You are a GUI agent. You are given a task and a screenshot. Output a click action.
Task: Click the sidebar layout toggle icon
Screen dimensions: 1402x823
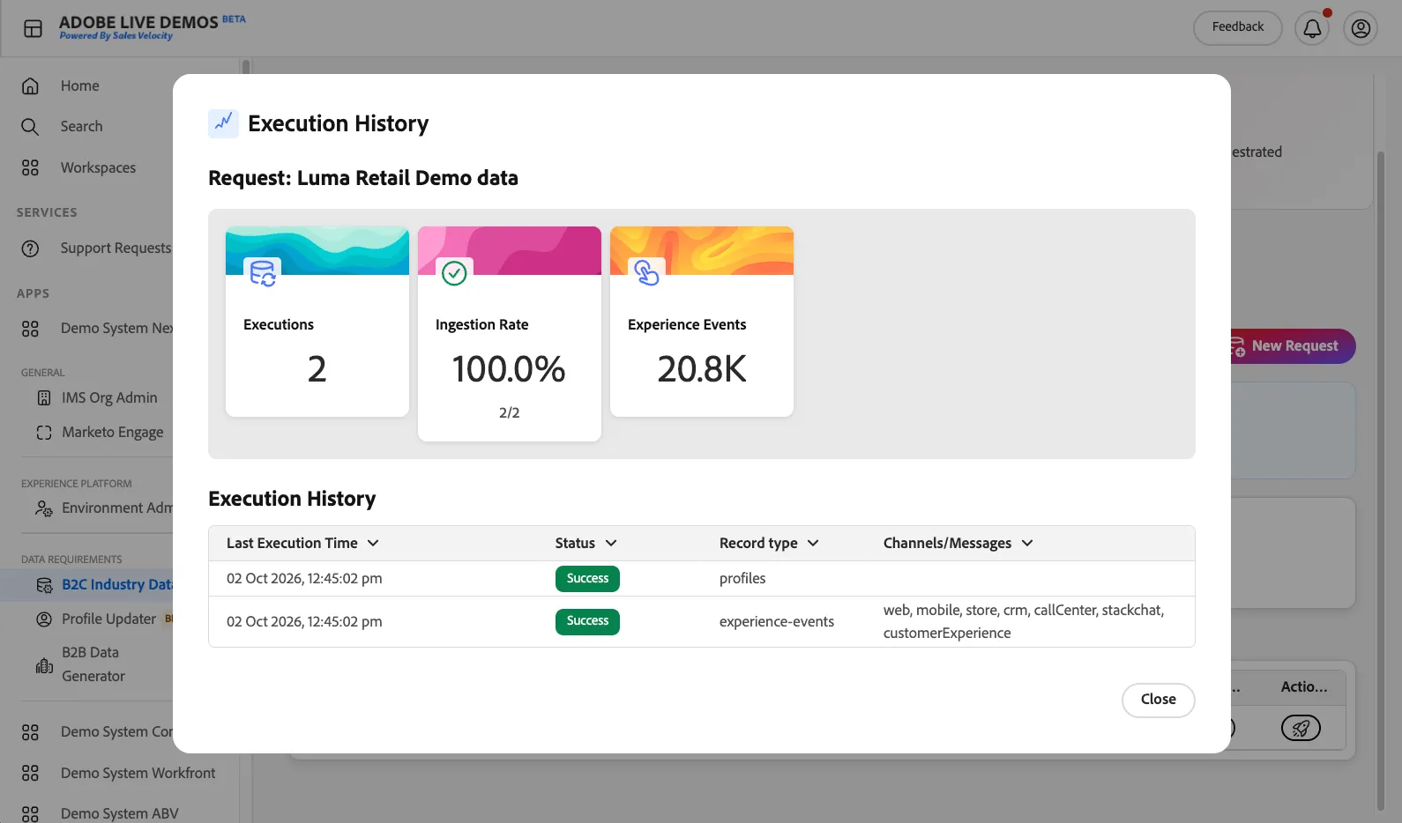33,28
